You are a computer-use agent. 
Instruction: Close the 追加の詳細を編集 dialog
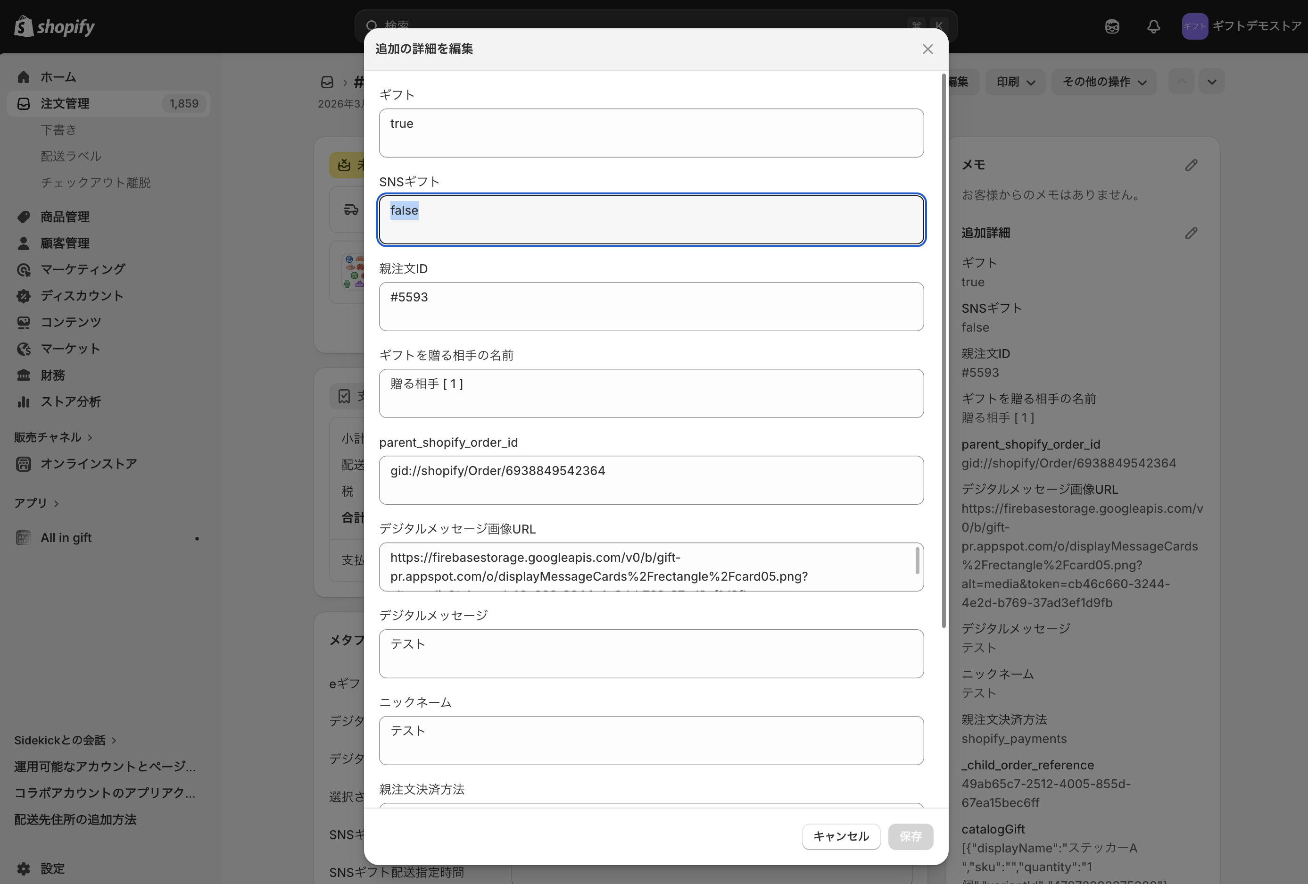coord(927,49)
